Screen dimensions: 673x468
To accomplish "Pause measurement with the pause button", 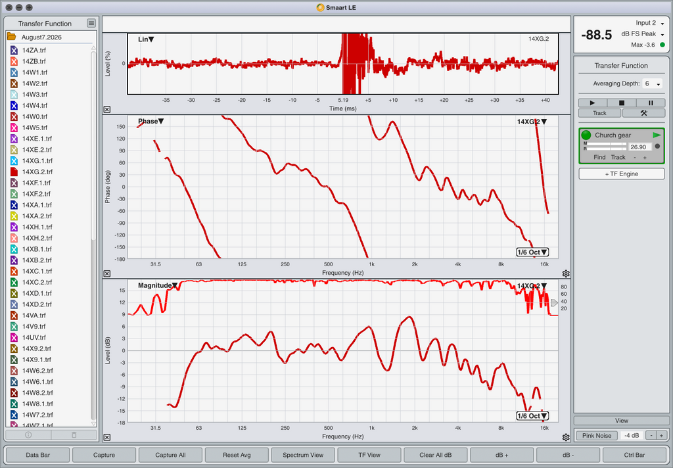I will pos(651,103).
